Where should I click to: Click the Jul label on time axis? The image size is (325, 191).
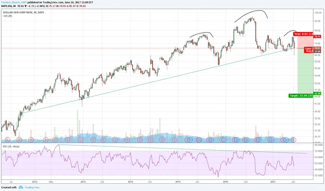(11, 182)
